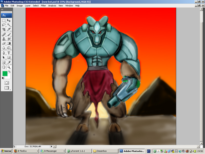Image resolution: width=205 pixels, height=154 pixels.
Task: Click the Iniciar start button
Action: [x=6, y=151]
